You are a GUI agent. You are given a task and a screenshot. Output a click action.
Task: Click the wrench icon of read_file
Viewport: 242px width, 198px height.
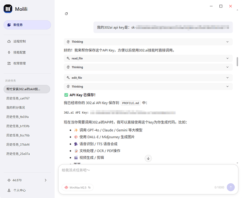68,58
